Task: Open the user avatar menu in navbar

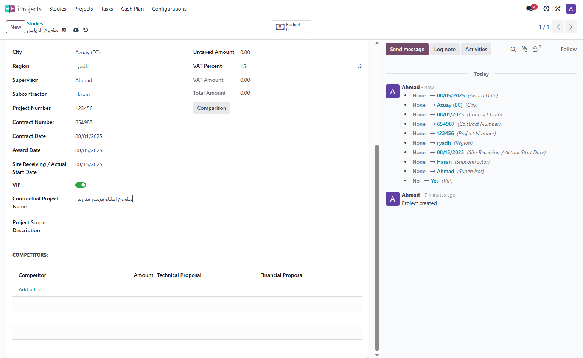Action: pyautogui.click(x=571, y=9)
